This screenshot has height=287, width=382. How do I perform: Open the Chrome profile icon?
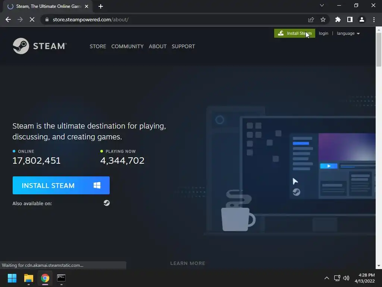coord(362,19)
